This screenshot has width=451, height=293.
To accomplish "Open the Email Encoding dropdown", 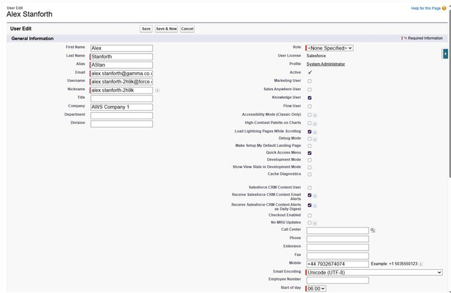I will [x=374, y=272].
